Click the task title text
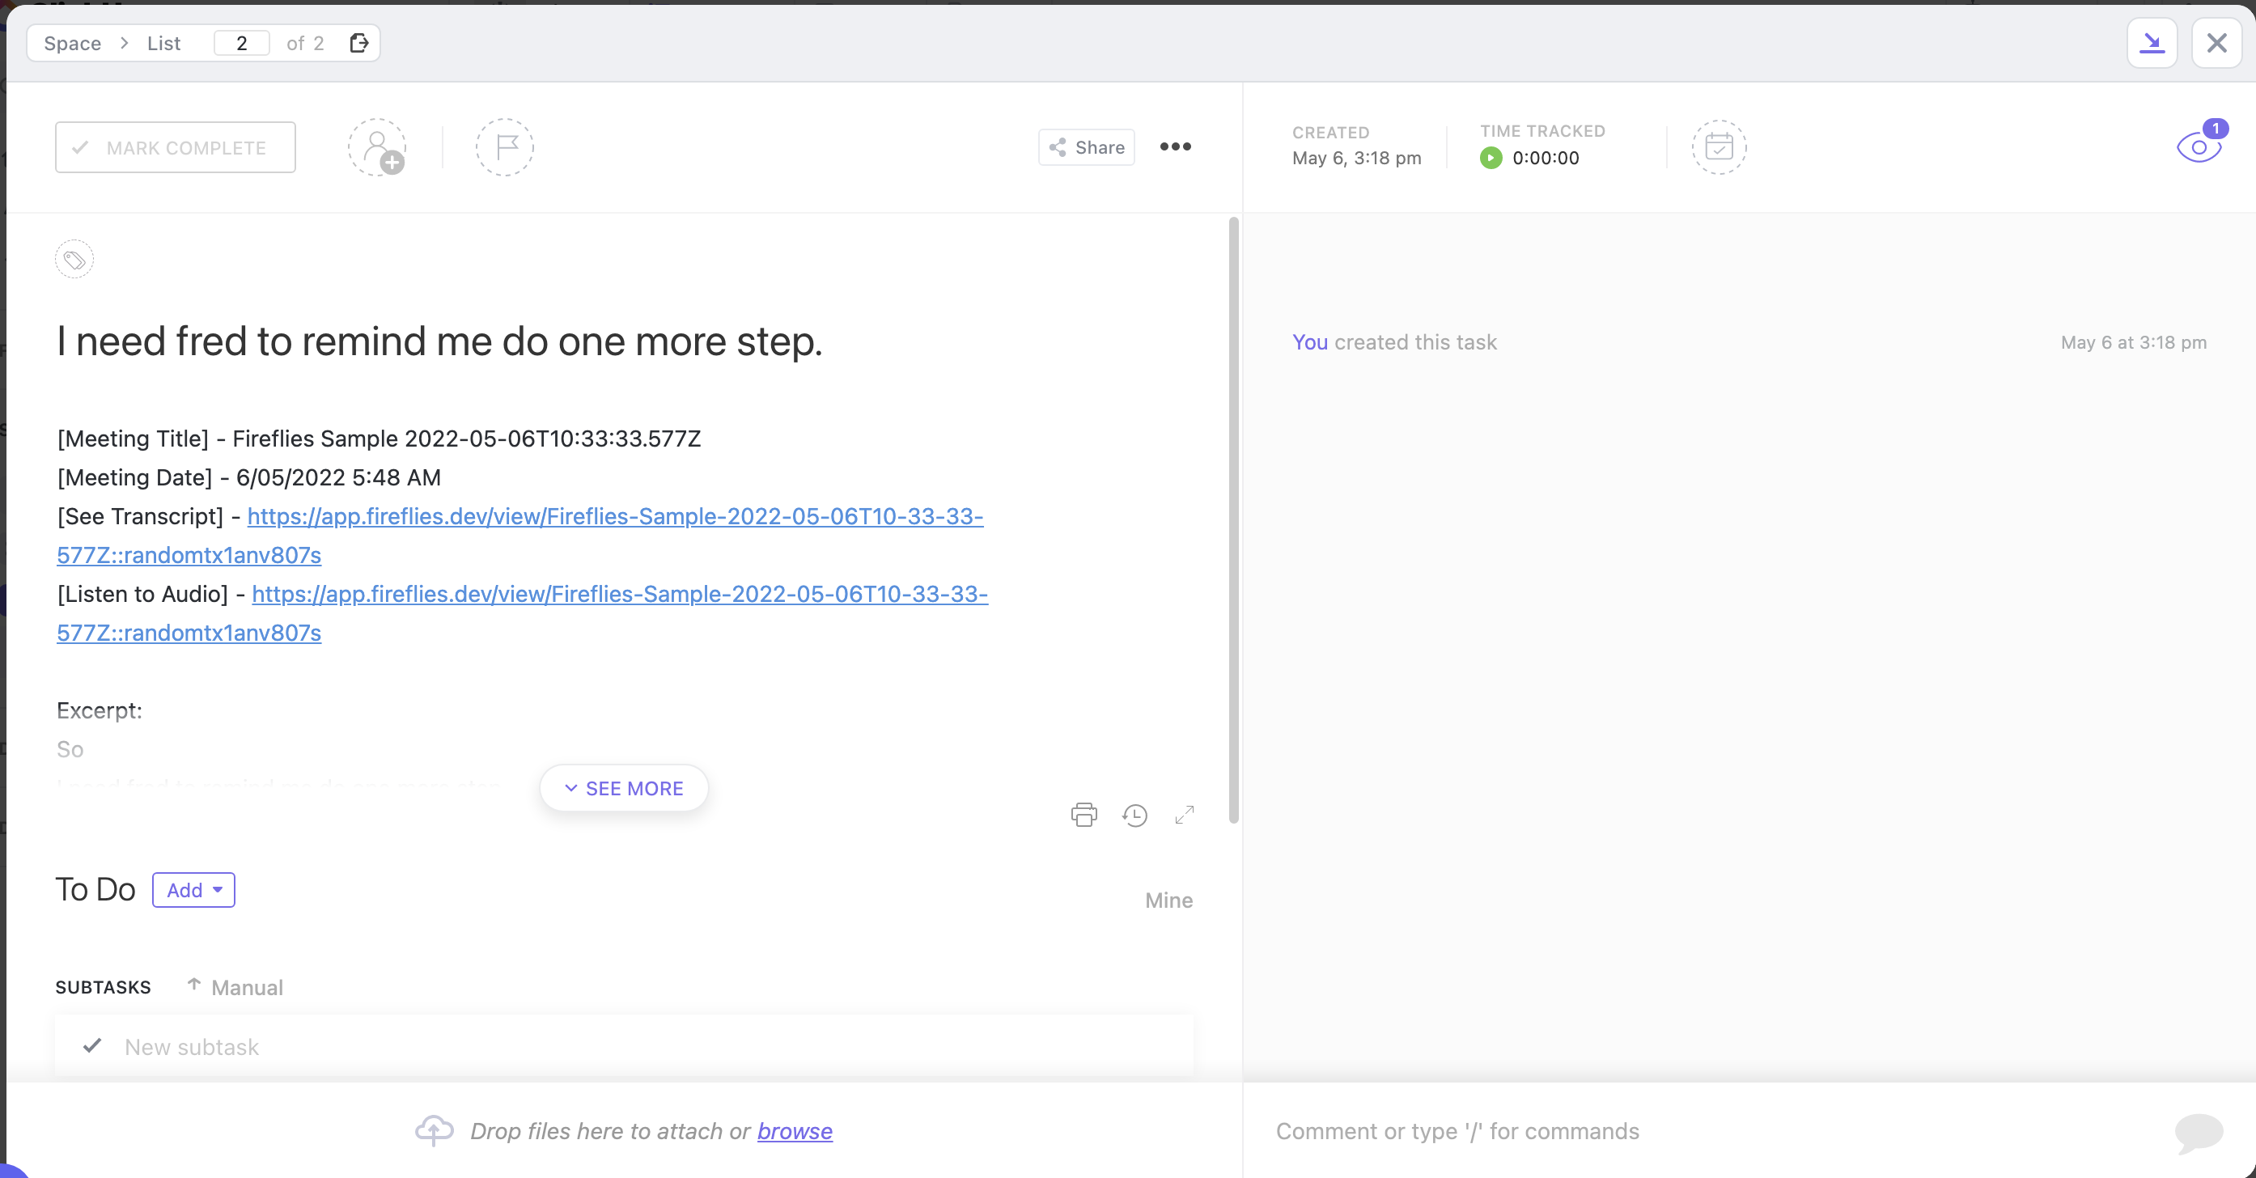This screenshot has width=2256, height=1178. point(439,341)
